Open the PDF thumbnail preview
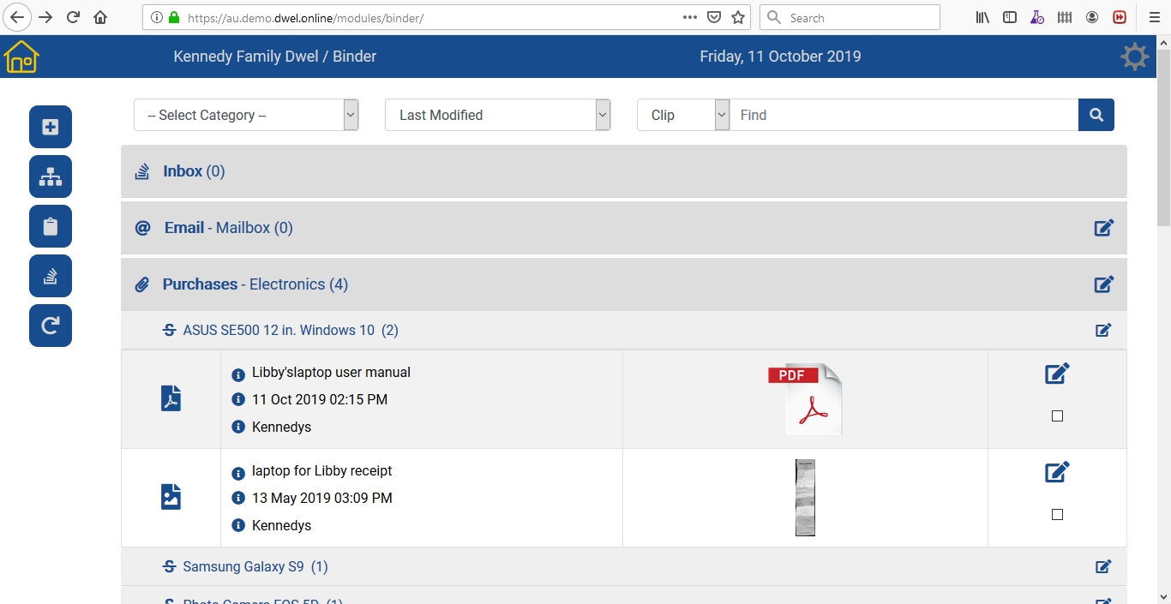1171x604 pixels. 805,398
